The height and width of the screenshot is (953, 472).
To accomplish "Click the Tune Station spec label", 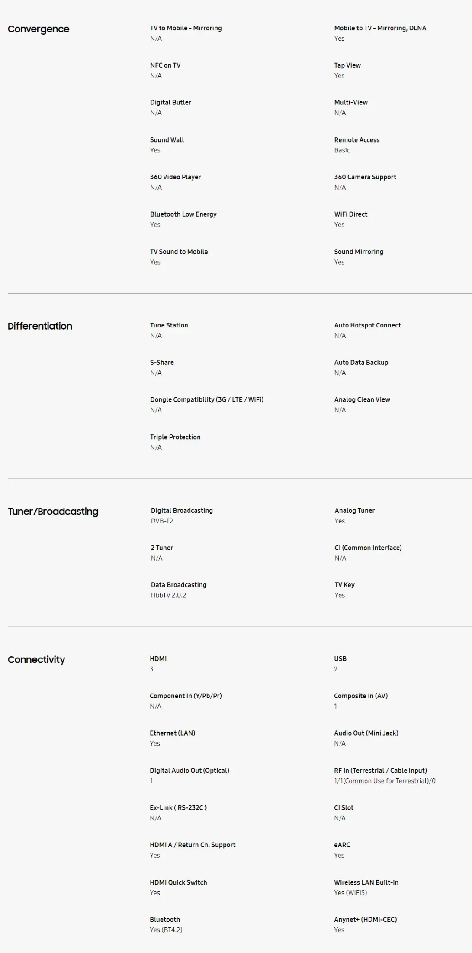I will coord(169,325).
